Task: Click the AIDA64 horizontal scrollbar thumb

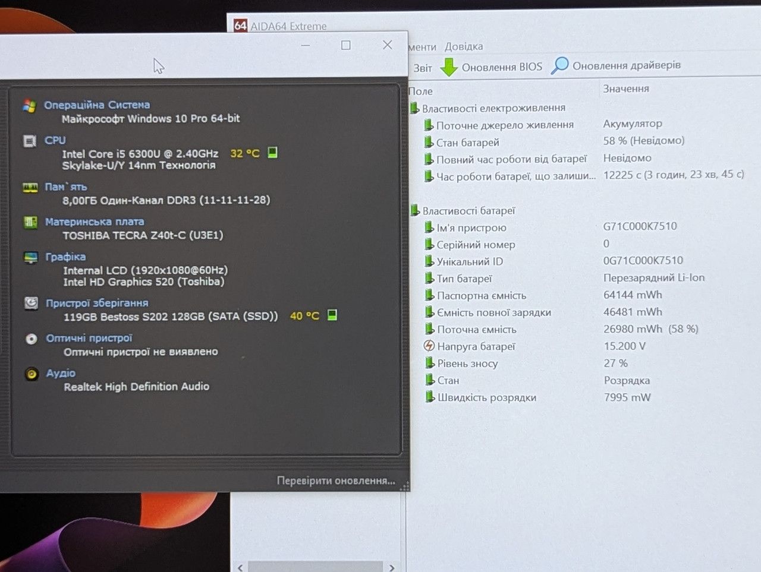Action: click(315, 567)
